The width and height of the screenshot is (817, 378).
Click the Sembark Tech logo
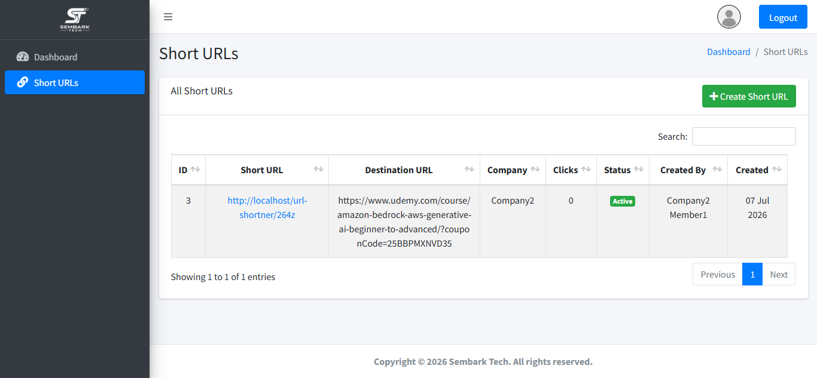[75, 19]
